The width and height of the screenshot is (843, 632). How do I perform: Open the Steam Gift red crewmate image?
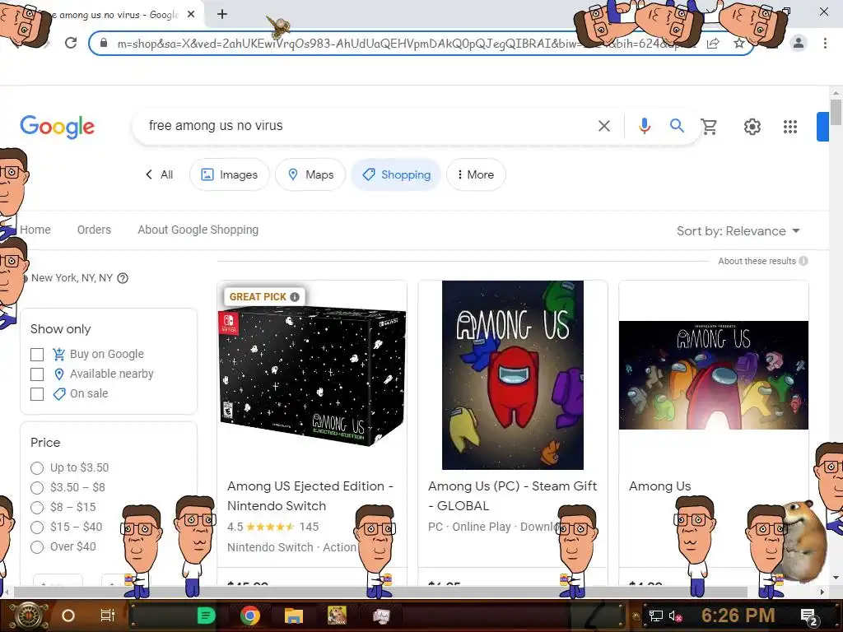[x=512, y=374]
